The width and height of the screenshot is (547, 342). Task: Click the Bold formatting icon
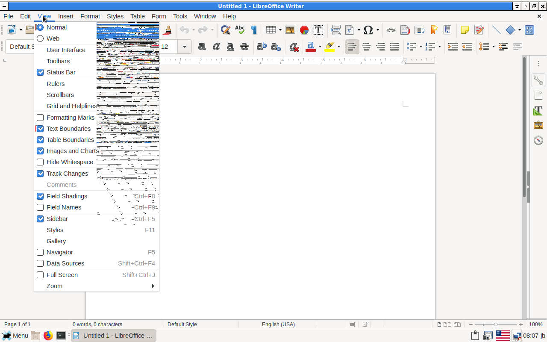[x=202, y=47]
